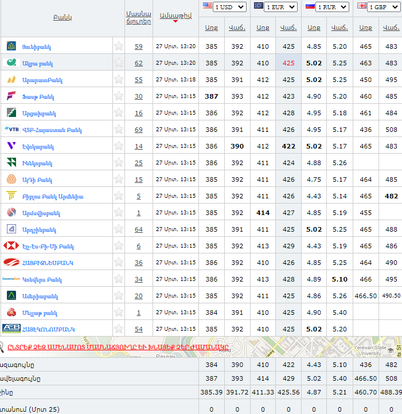Toggle favorite star for ՎՏԲ-Հայաստան Բանկ

119,130
